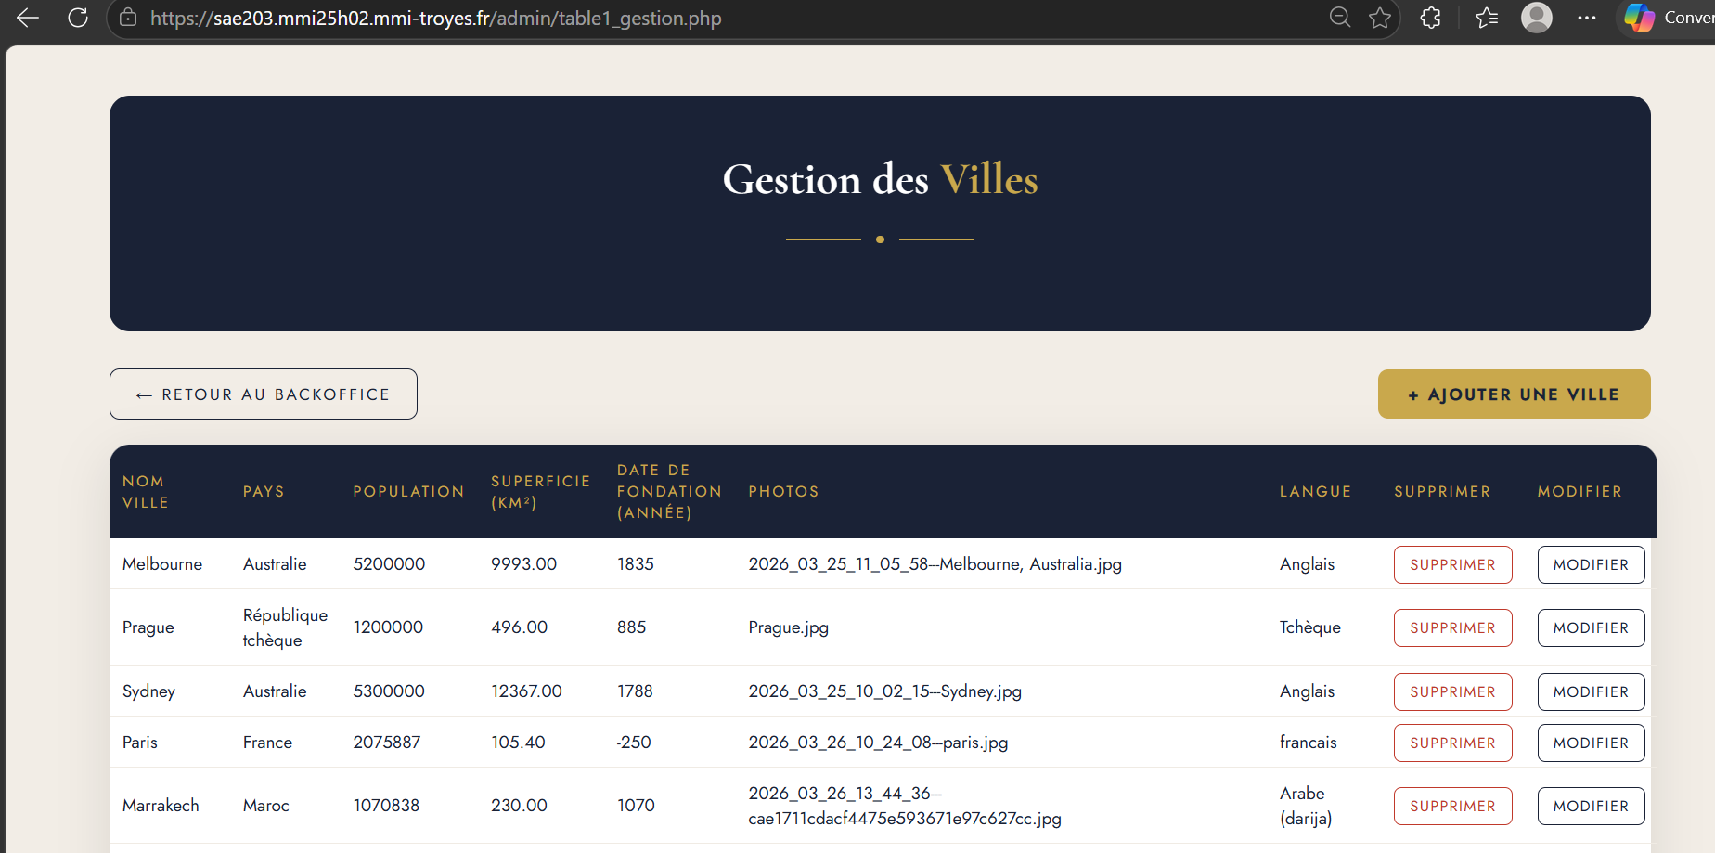Open the browser three-dots settings menu
The image size is (1715, 853).
pyautogui.click(x=1587, y=18)
